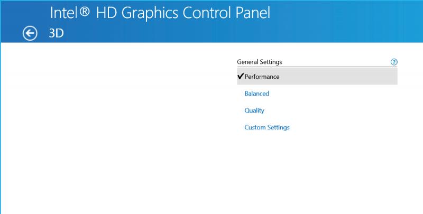
Task: Click the Balanced link text
Action: tap(257, 94)
